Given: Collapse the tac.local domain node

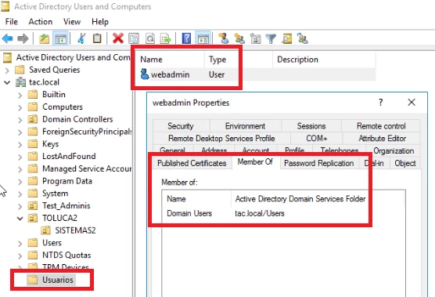Looking at the screenshot, I should tap(7, 82).
